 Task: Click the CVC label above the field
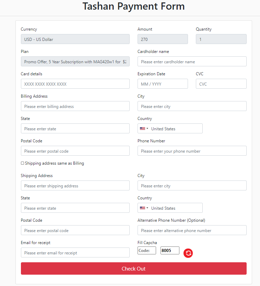199,74
